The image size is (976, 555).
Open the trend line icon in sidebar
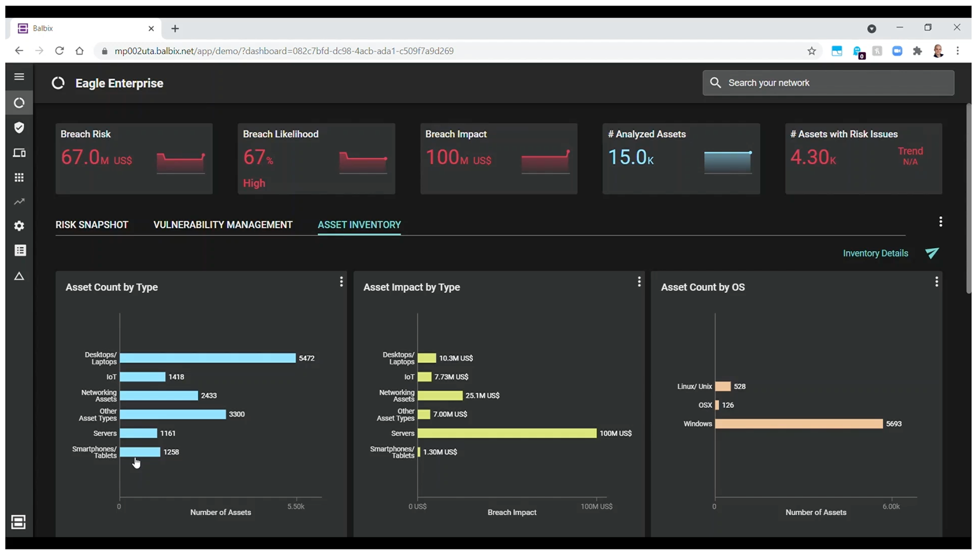(x=19, y=202)
